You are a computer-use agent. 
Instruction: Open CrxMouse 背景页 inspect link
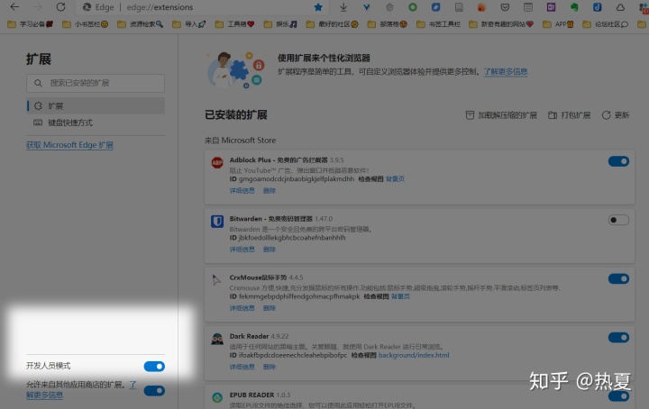(x=400, y=296)
